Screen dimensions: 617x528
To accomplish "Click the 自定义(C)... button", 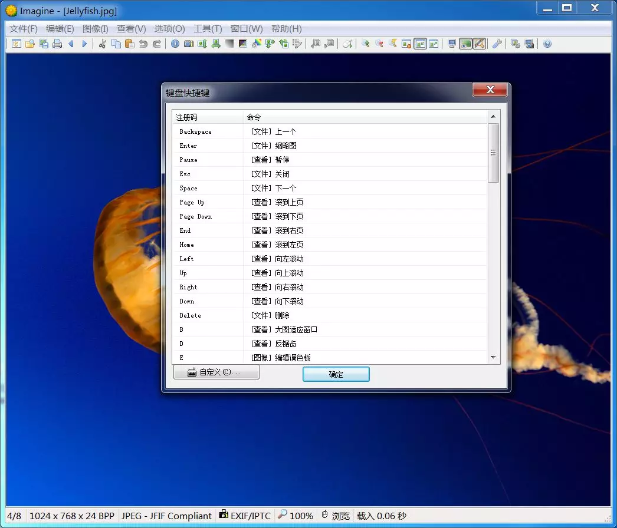I will click(x=216, y=372).
